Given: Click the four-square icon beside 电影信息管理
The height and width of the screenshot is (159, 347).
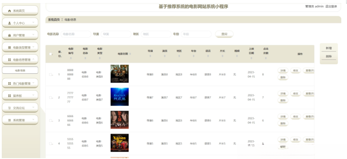Looking at the screenshot, I should [x=9, y=60].
